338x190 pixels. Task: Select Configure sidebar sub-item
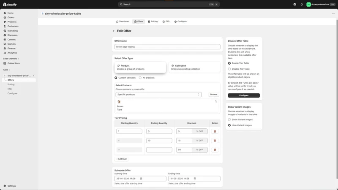pyautogui.click(x=12, y=93)
